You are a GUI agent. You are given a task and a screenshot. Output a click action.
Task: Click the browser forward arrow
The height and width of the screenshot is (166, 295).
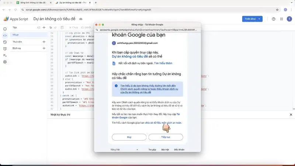10,10
